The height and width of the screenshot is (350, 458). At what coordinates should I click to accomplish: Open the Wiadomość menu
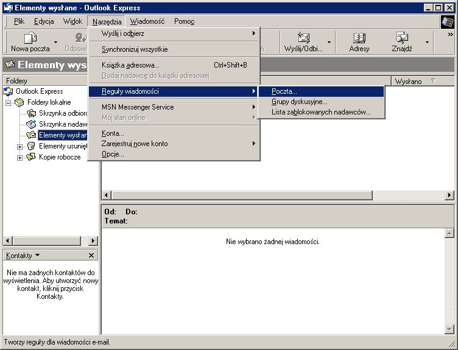[147, 21]
